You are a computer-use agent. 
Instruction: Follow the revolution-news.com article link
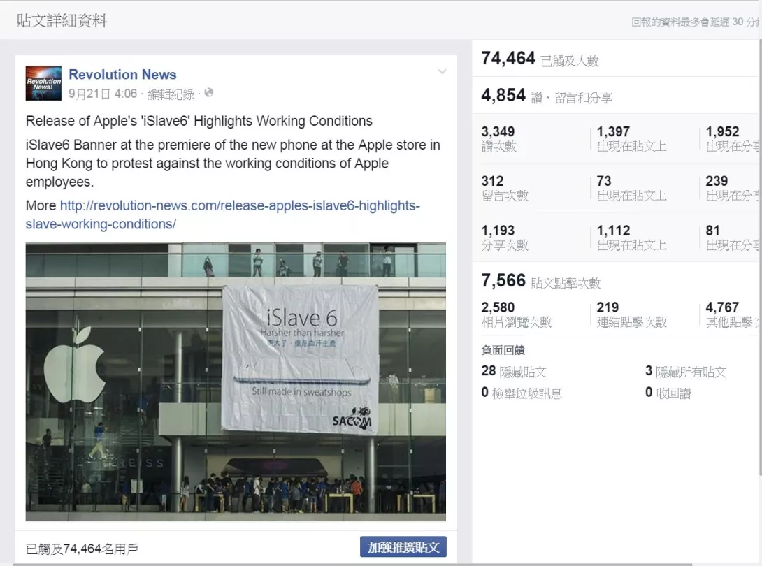222,215
